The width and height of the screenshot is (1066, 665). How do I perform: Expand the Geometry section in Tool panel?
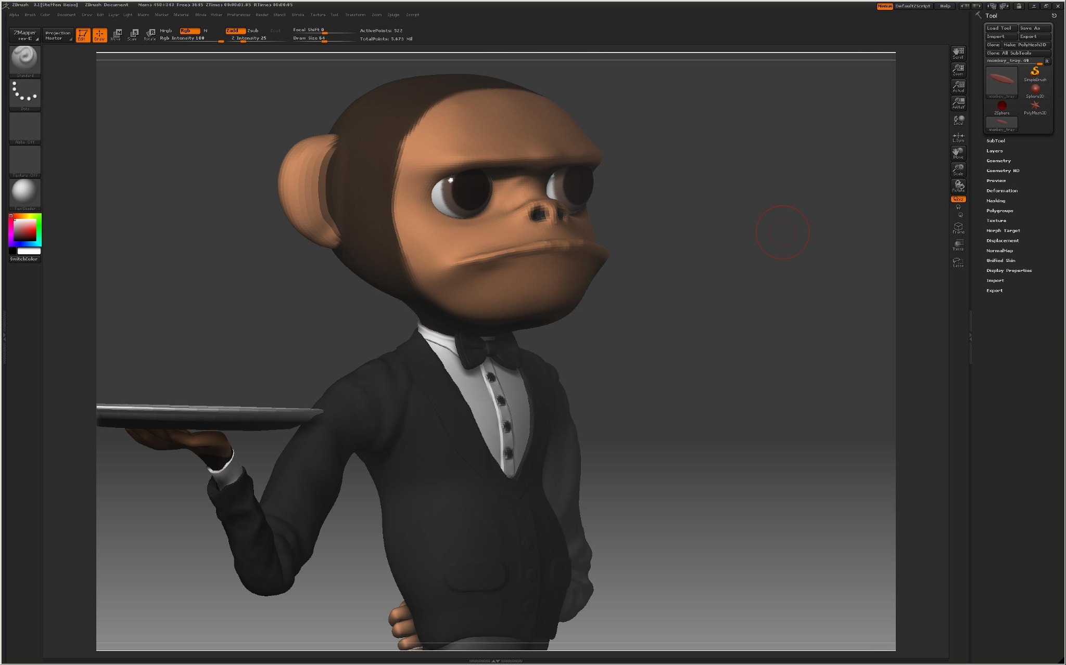tap(998, 160)
